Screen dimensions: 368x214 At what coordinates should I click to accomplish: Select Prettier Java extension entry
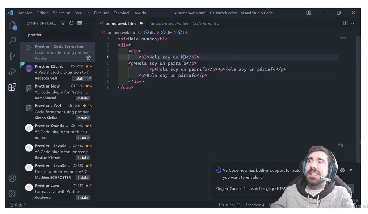(58, 191)
